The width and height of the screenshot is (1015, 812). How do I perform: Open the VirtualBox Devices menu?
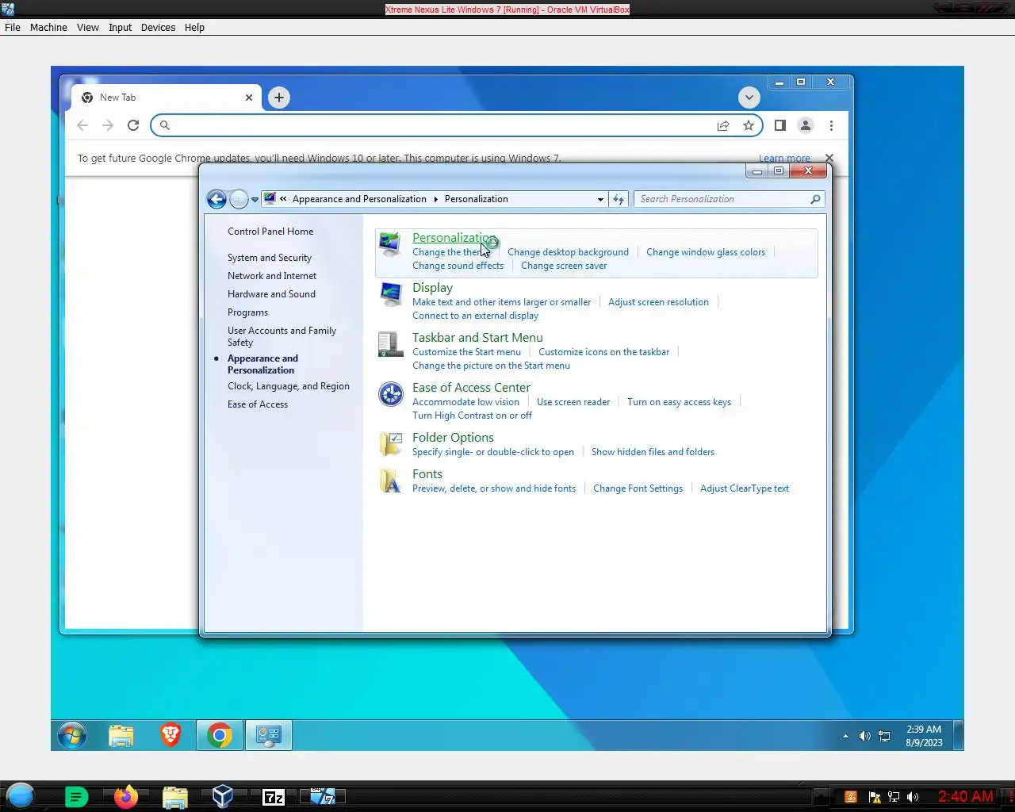158,27
